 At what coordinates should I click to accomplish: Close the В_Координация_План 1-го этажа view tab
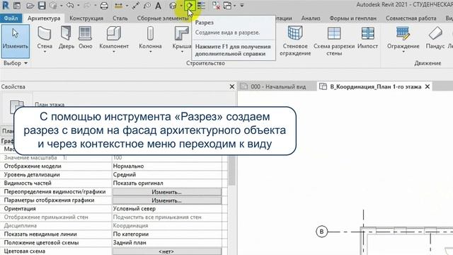[428, 86]
